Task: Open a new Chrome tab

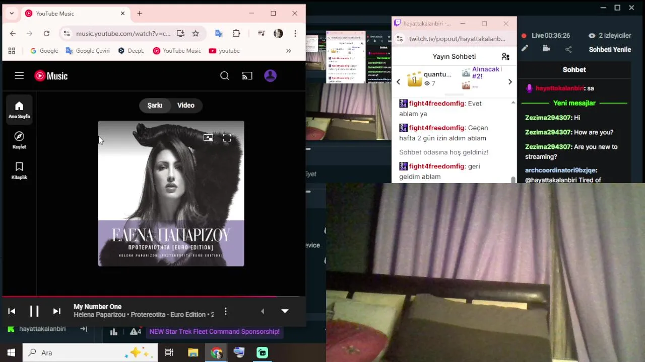Action: coord(140,14)
